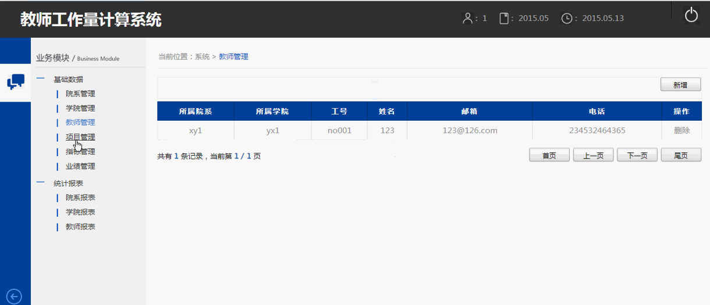Open 院系报表 report
The height and width of the screenshot is (305, 710).
(x=80, y=198)
